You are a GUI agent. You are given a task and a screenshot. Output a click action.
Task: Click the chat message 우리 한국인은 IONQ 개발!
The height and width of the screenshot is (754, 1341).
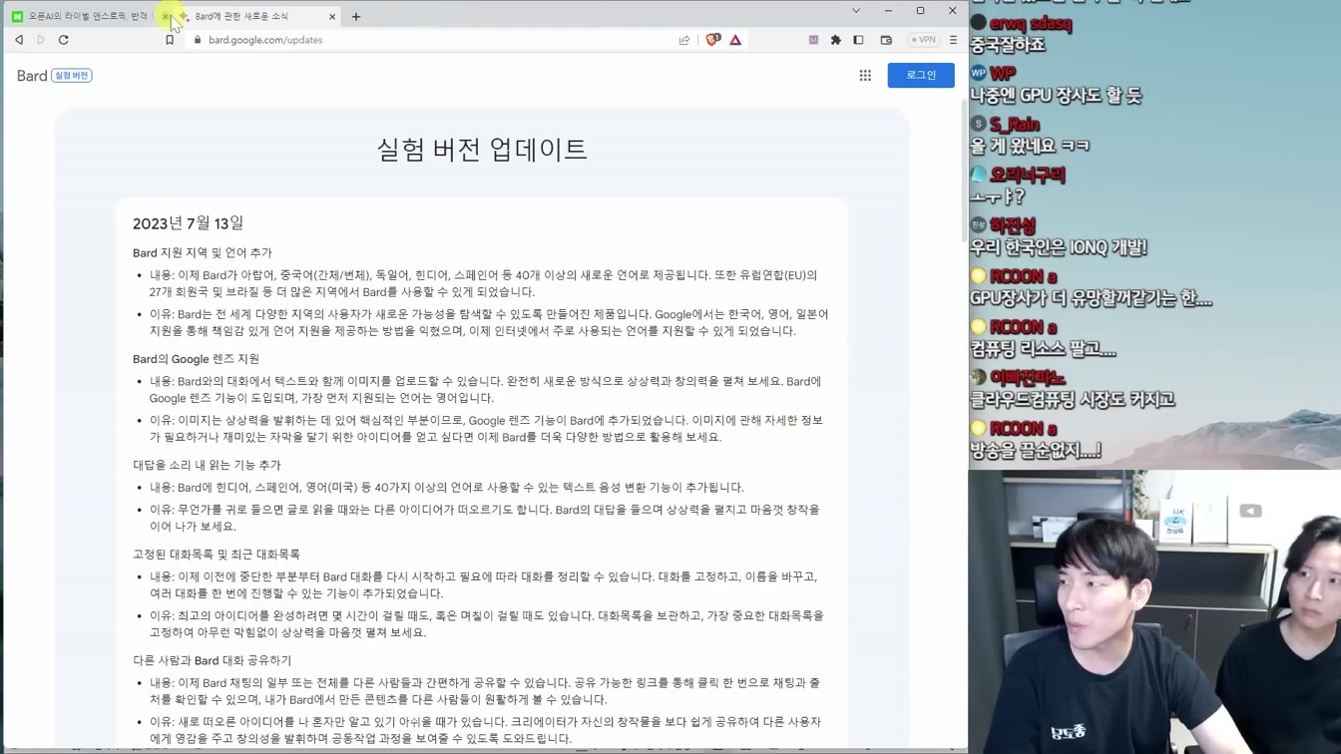(1059, 247)
